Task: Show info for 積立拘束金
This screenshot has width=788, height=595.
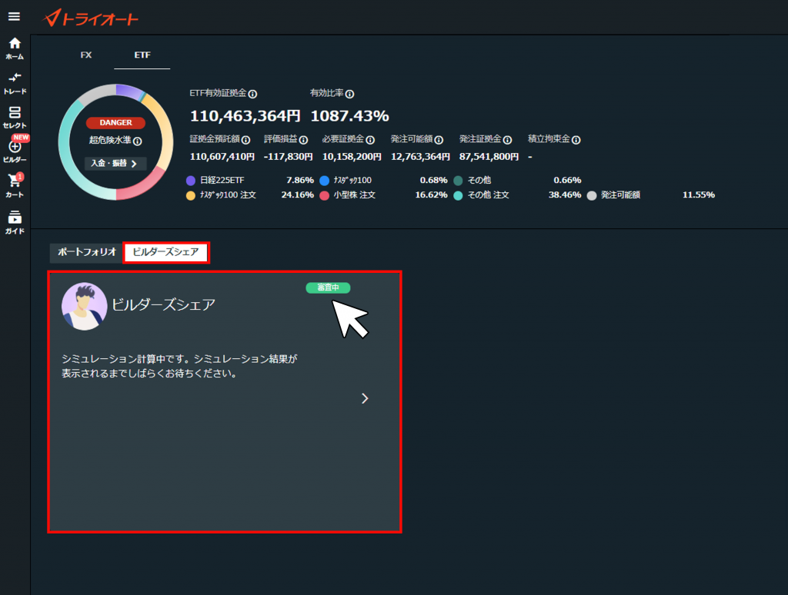Action: [576, 140]
